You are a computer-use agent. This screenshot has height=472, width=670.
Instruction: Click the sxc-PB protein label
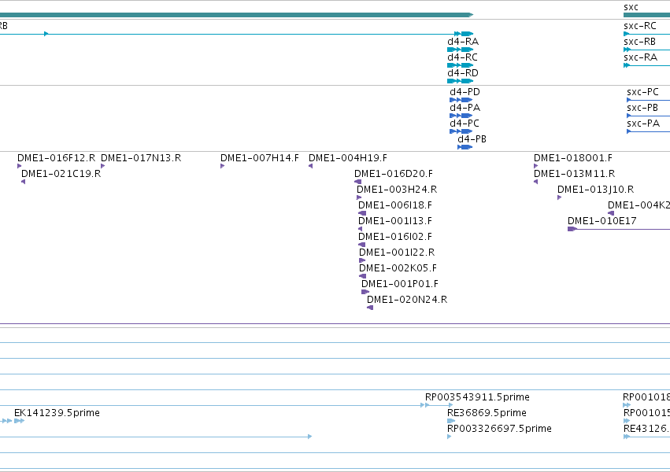(642, 108)
